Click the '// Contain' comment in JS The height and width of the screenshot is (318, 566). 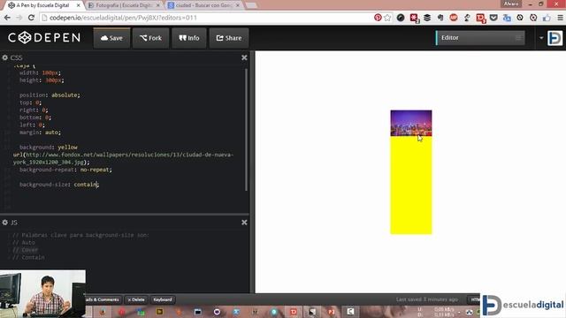pos(28,257)
